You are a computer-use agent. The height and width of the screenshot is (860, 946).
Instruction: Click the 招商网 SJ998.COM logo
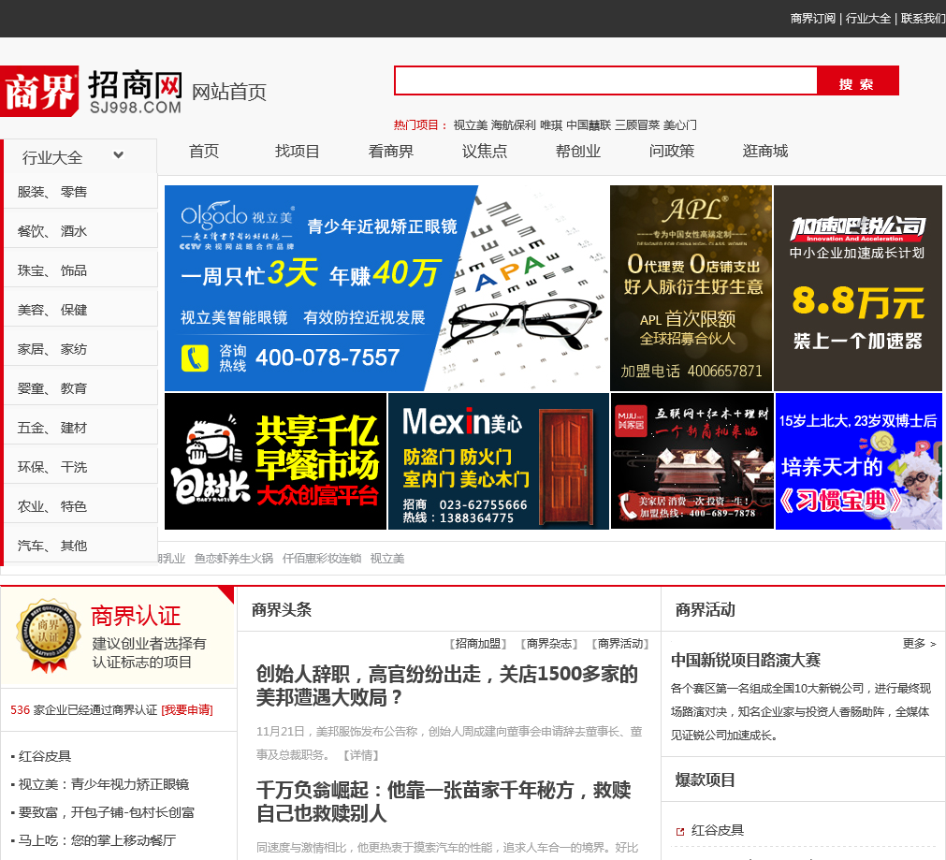click(x=135, y=92)
